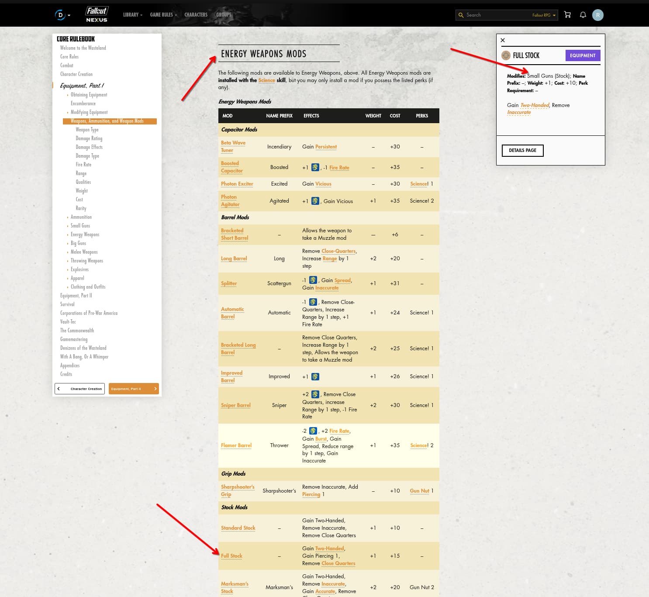Screen dimensions: 649x597
Task: Click the right chevron on Equipment Part II button
Action: click(x=155, y=389)
